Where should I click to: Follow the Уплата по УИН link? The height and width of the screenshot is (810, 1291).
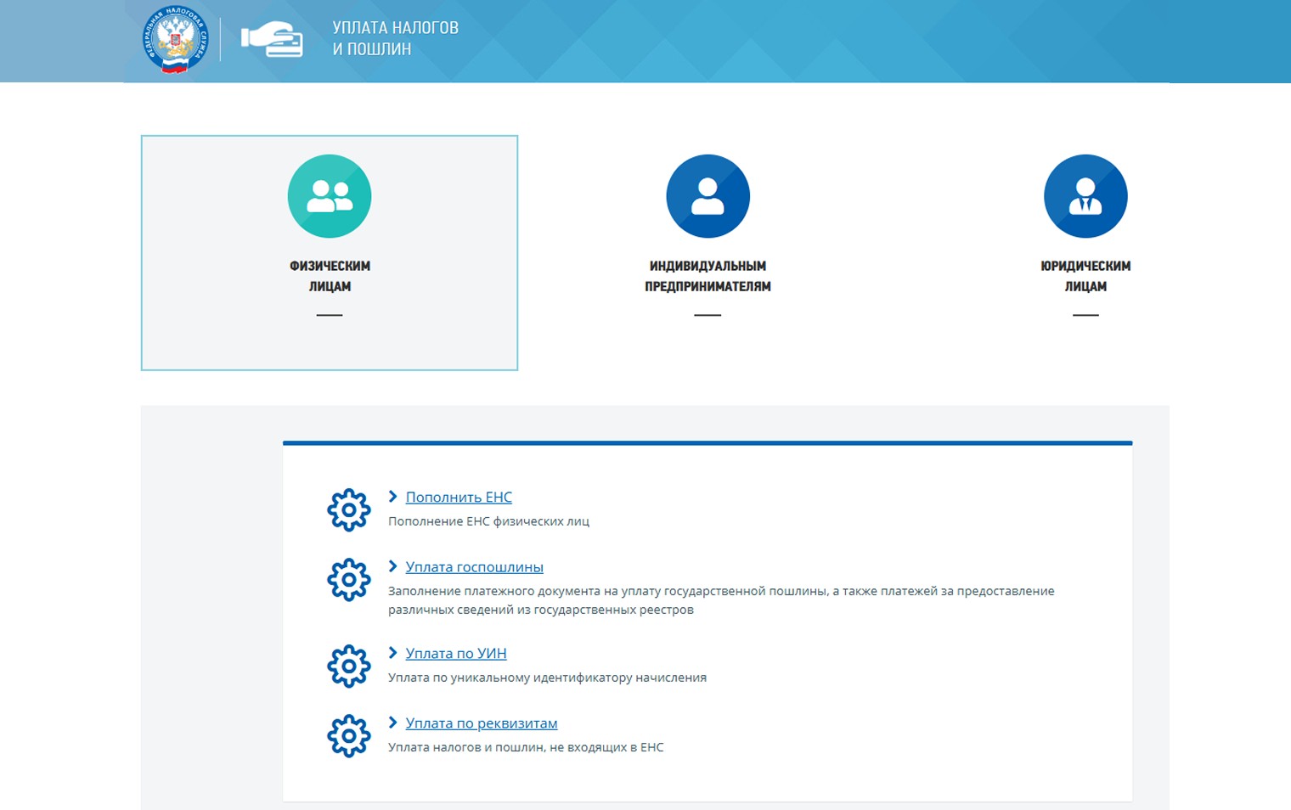(456, 654)
